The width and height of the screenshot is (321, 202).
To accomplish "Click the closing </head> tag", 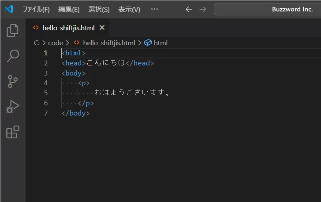I will tap(140, 63).
